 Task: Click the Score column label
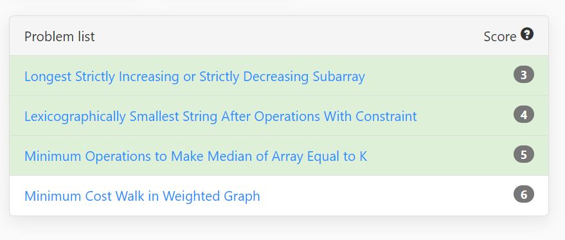click(x=500, y=37)
